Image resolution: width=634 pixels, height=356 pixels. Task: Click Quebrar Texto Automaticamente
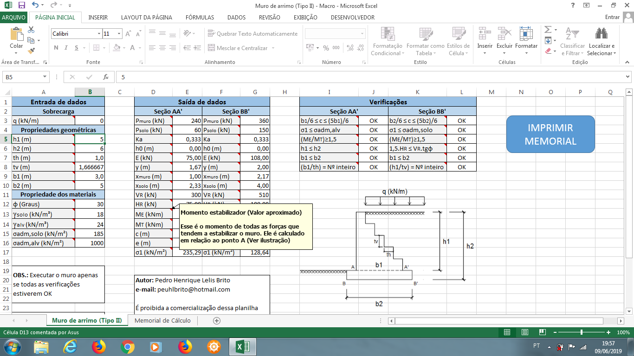click(x=253, y=34)
